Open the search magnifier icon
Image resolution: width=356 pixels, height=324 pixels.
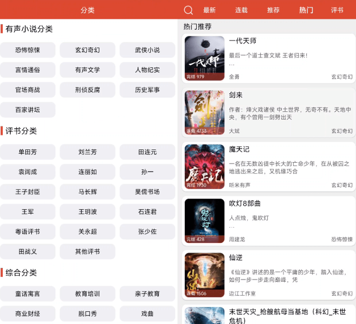click(x=188, y=10)
